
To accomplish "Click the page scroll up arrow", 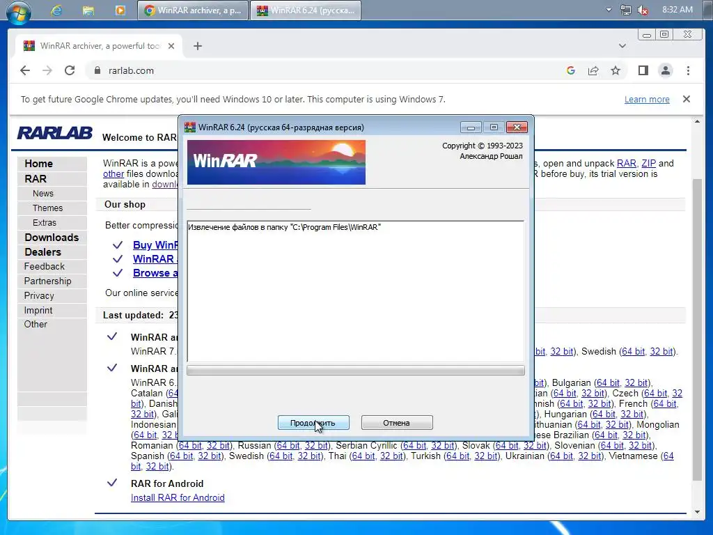I will tap(697, 121).
